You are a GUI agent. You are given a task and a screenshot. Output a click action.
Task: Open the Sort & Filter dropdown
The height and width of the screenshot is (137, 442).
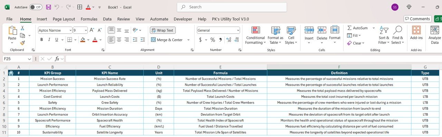(384, 35)
